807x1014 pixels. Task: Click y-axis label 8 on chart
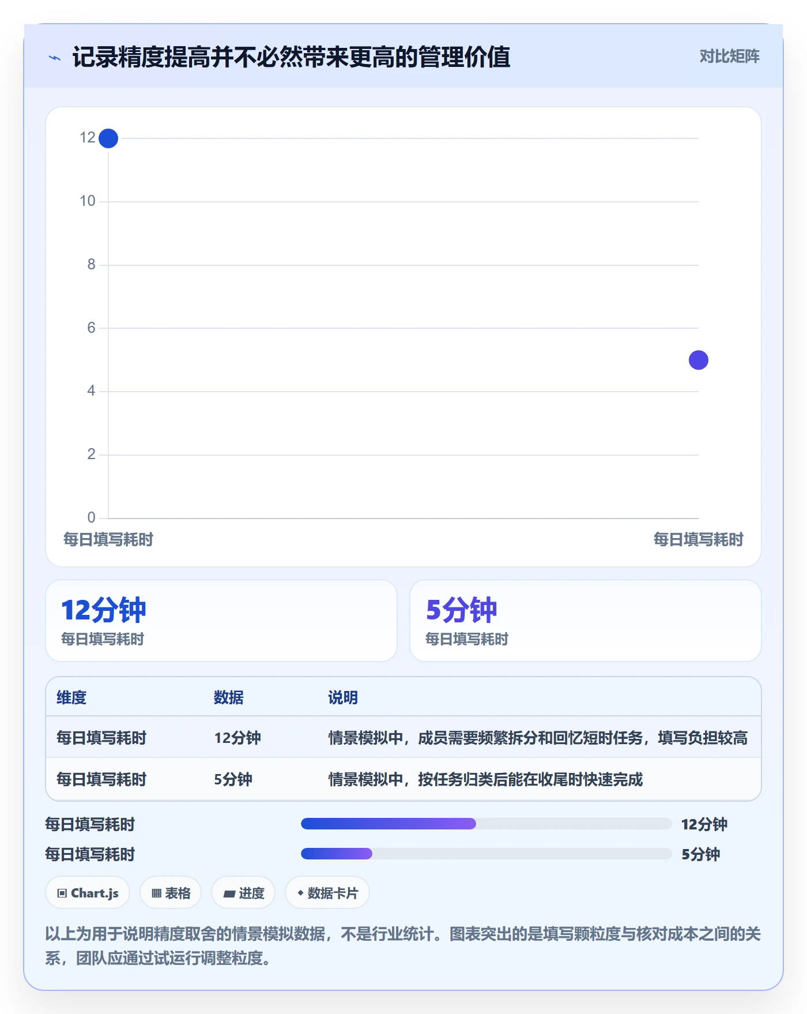91,264
